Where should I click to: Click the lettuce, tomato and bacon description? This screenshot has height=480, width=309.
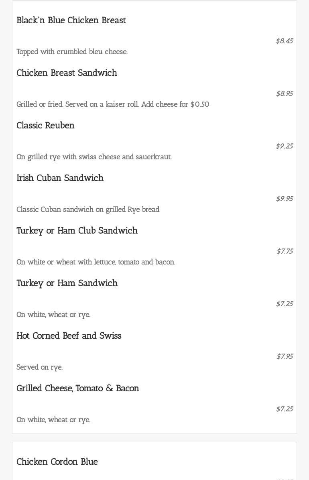coord(96,262)
